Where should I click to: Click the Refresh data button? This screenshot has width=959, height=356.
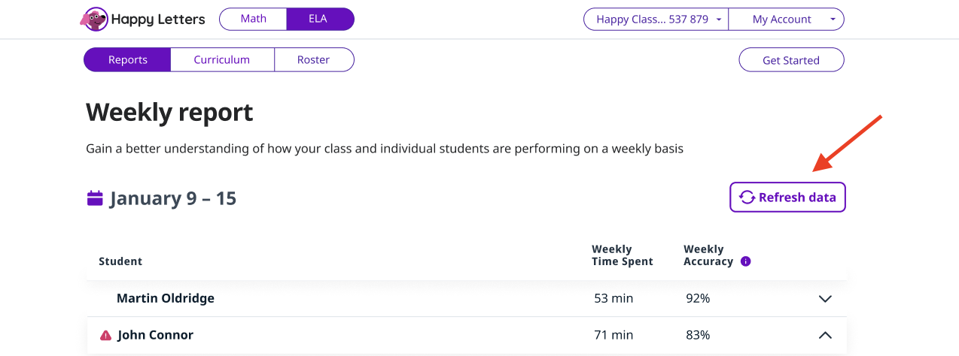pos(787,198)
